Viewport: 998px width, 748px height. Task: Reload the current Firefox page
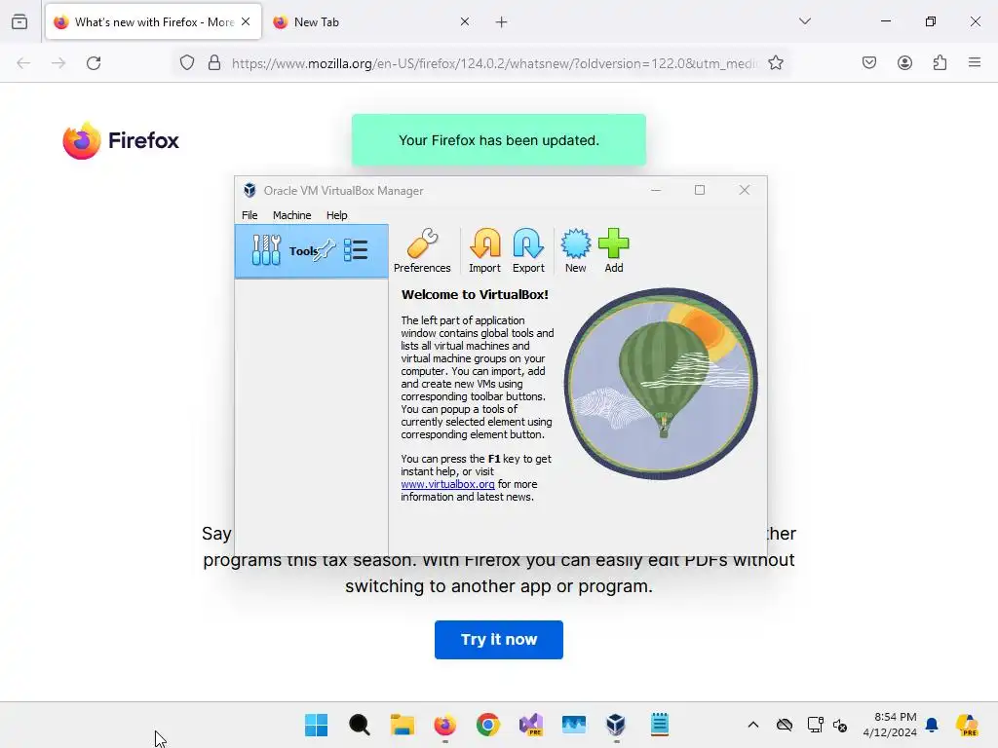tap(94, 63)
